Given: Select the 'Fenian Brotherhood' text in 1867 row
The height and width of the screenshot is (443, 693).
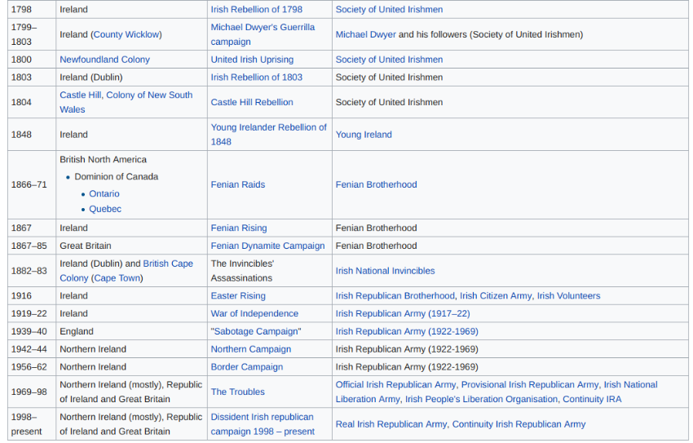Looking at the screenshot, I should click(376, 228).
